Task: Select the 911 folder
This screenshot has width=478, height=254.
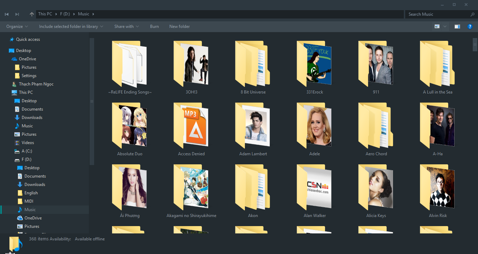Action: [x=376, y=68]
